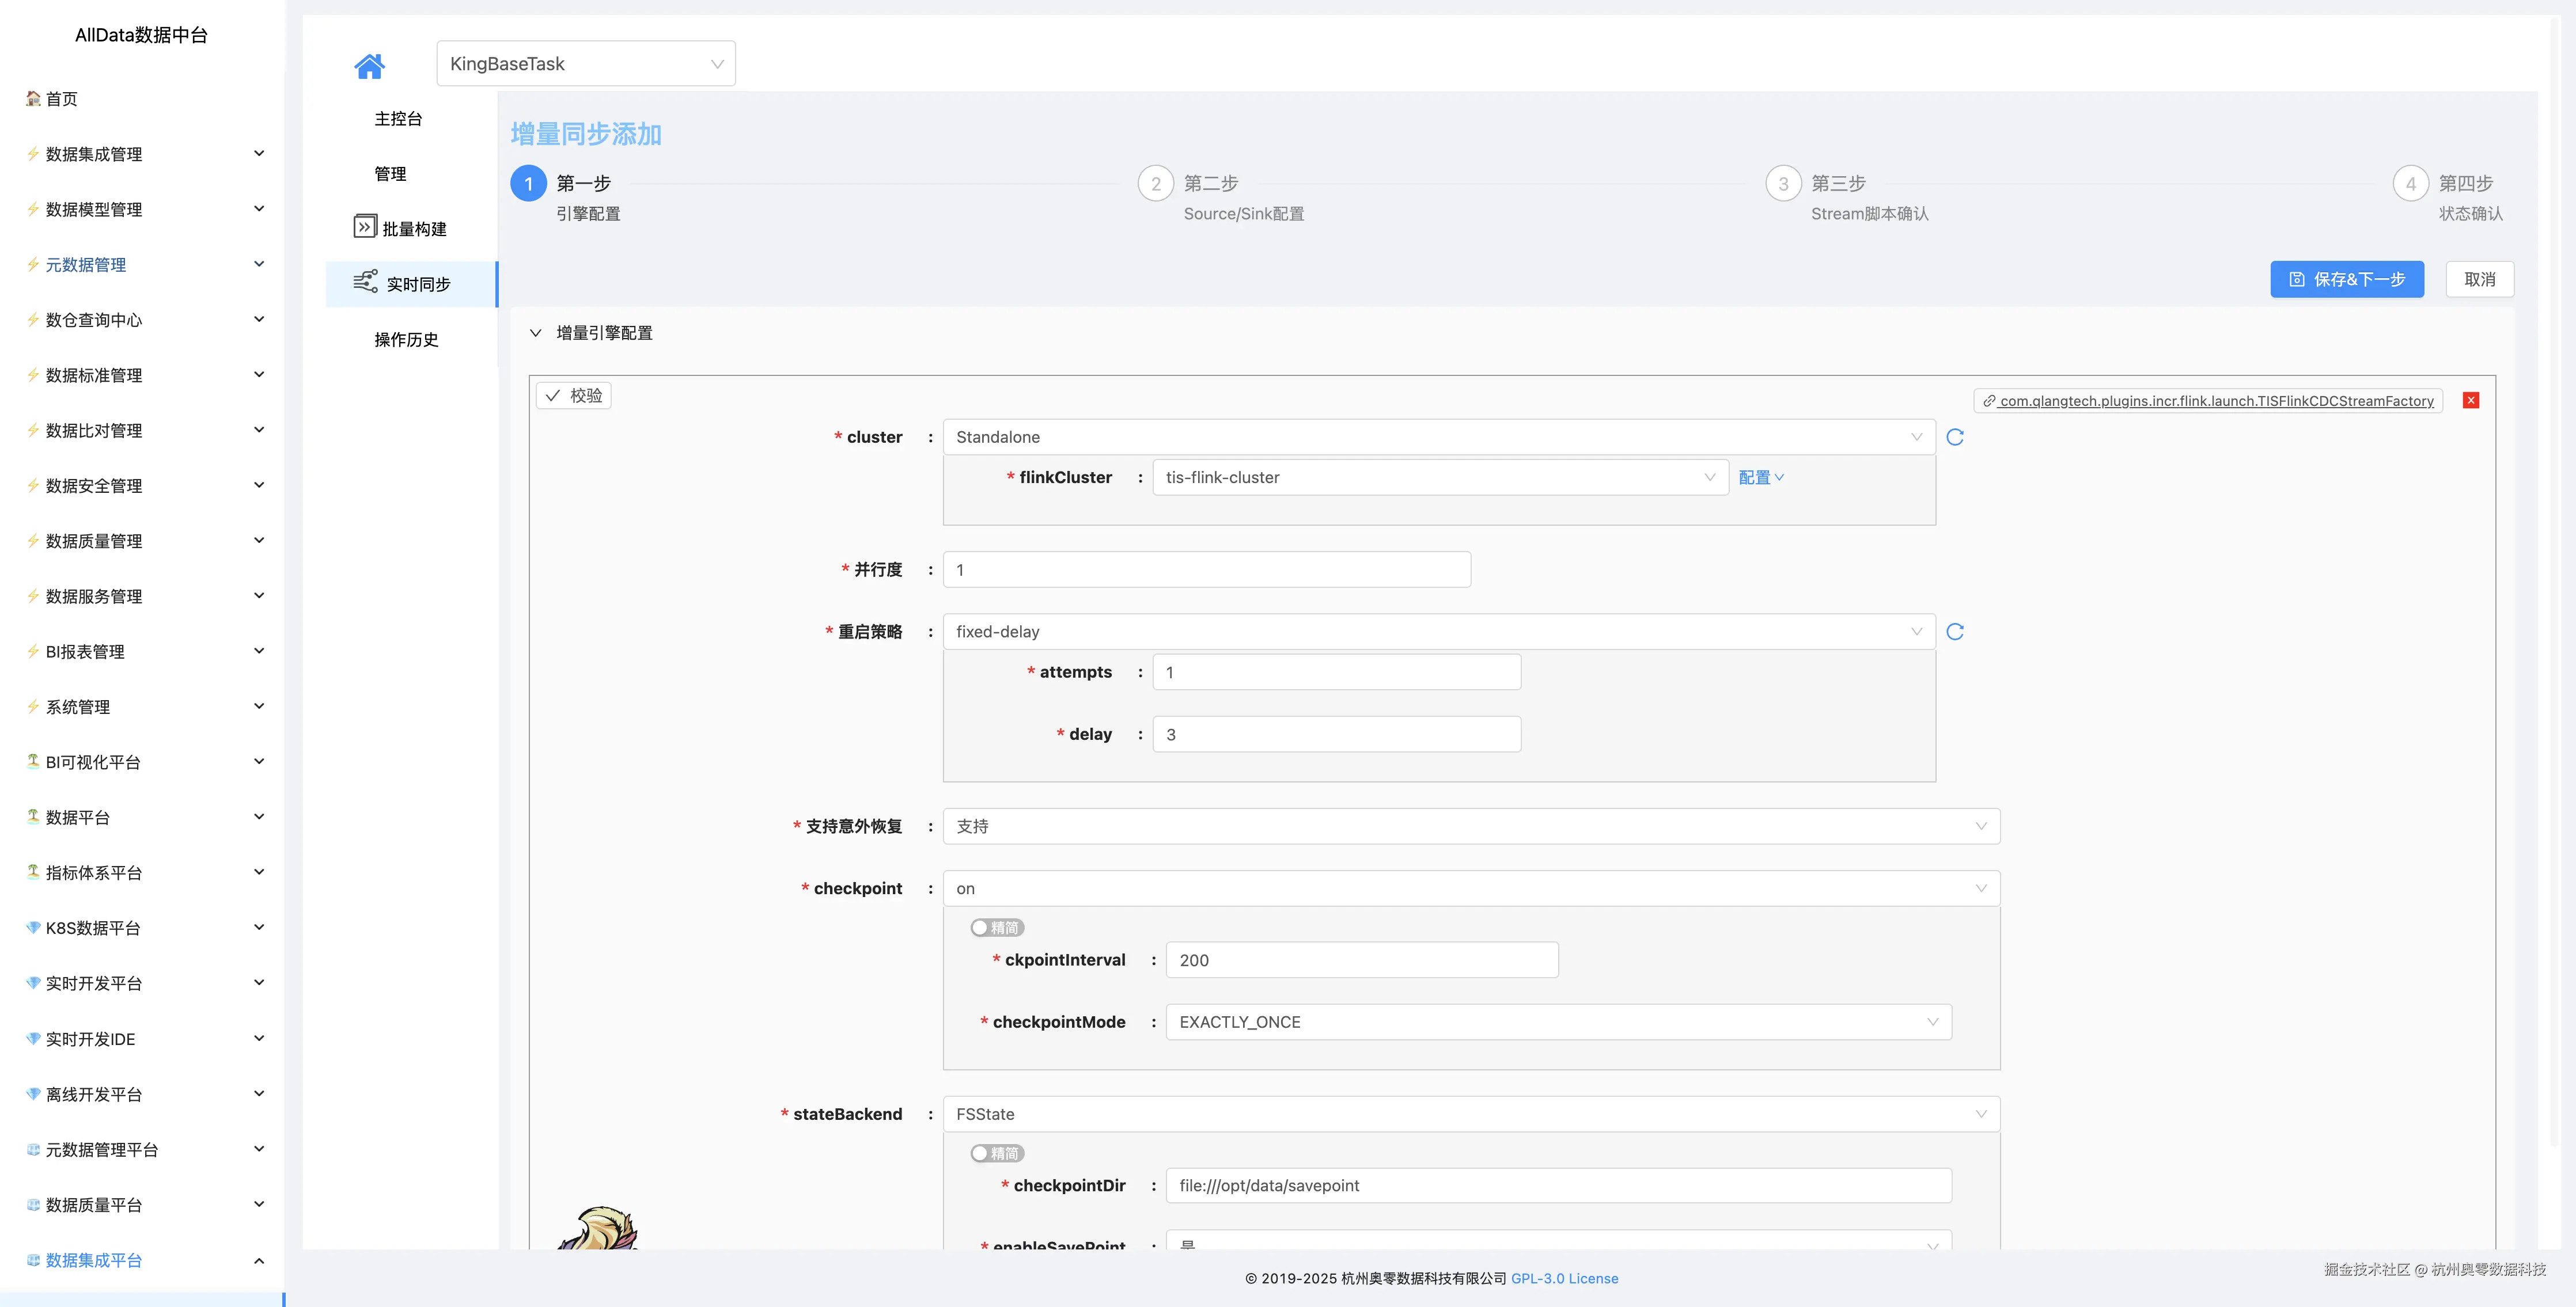Click step 3 circle for Stream脚本确认
This screenshot has height=1307, width=2576.
pyautogui.click(x=1783, y=184)
